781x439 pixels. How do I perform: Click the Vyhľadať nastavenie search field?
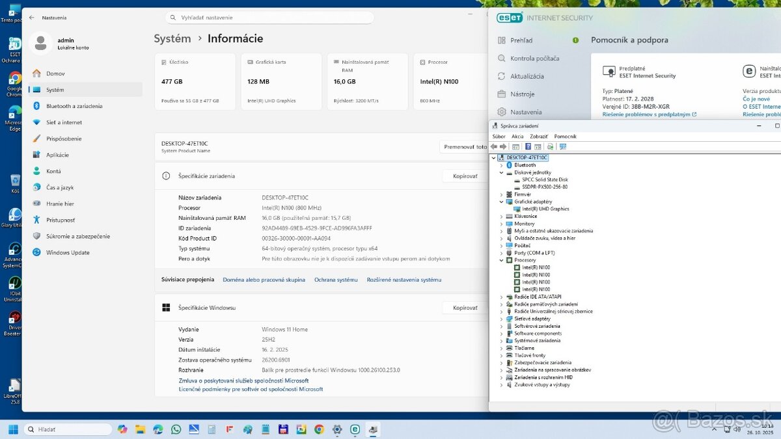click(x=269, y=18)
